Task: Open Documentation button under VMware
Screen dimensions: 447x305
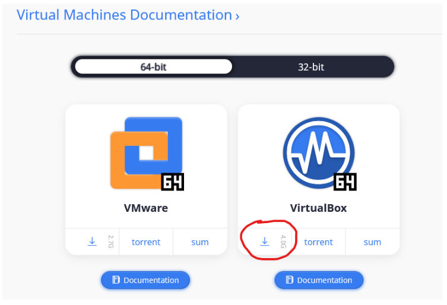Action: 145,280
